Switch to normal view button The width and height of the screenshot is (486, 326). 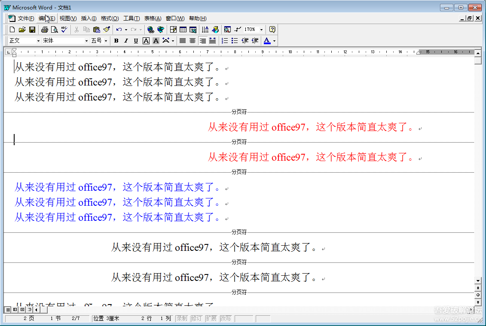(8, 310)
